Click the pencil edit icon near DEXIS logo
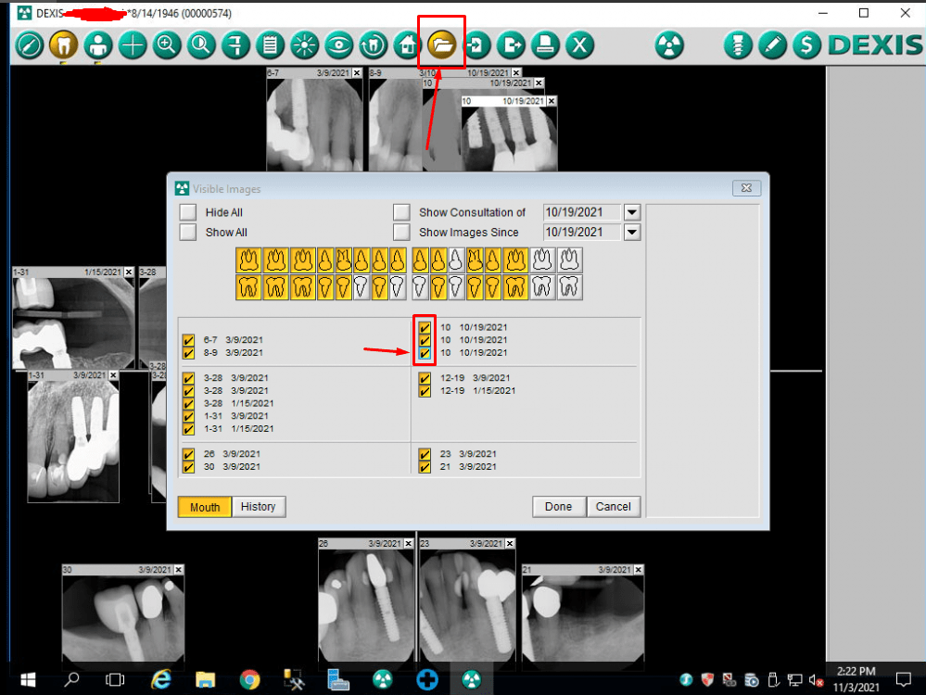 pos(772,44)
